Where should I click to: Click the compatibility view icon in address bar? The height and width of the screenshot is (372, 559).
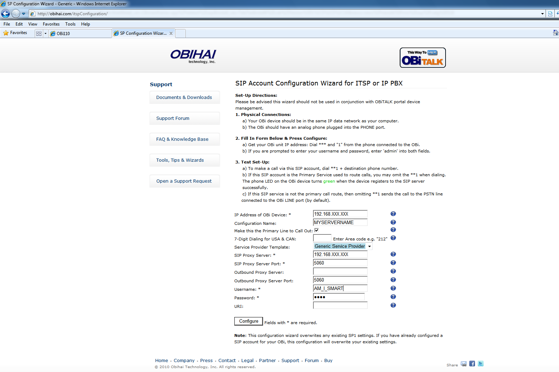coord(550,14)
